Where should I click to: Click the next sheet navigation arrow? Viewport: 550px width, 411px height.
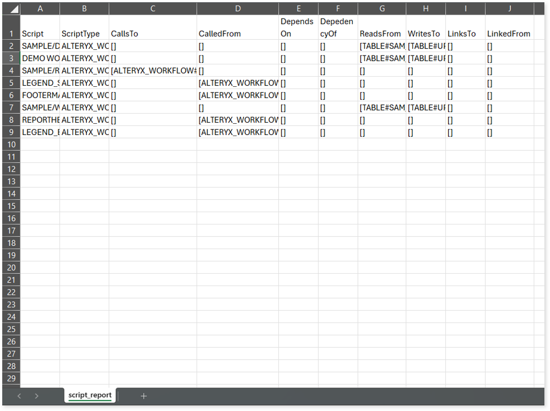tap(36, 396)
